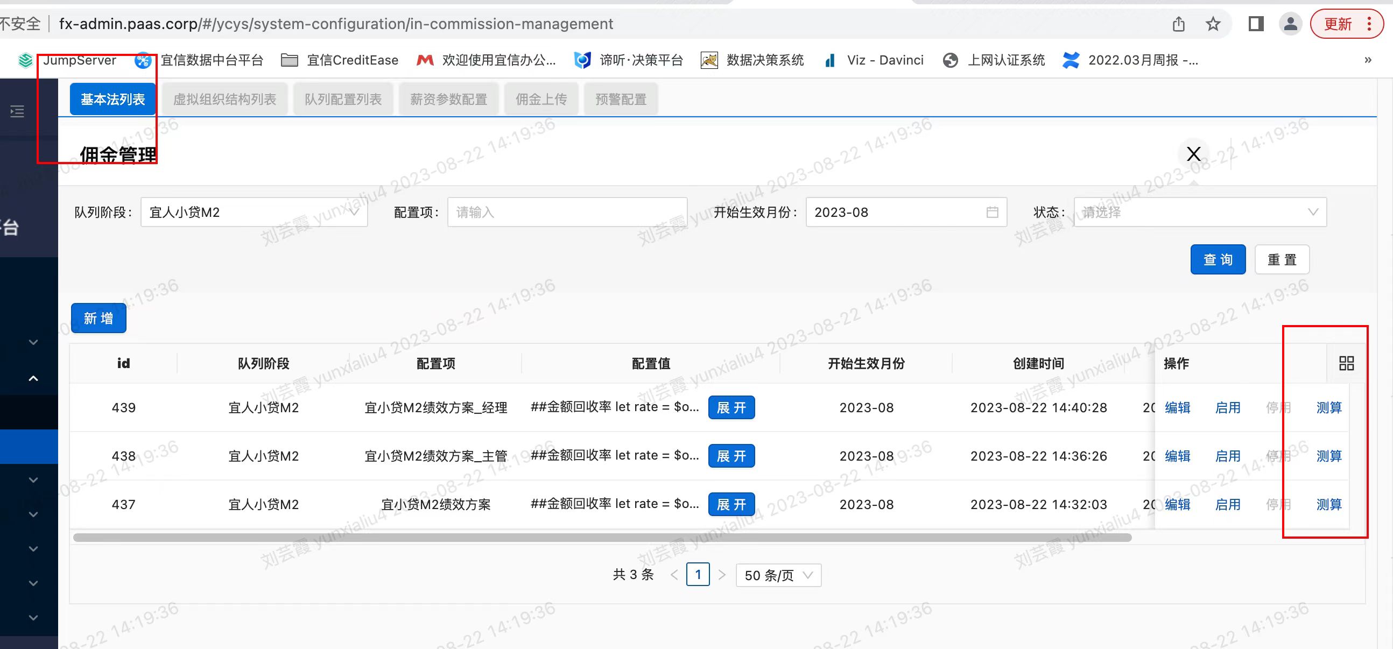
Task: Expand config value for row 439
Action: tap(731, 408)
